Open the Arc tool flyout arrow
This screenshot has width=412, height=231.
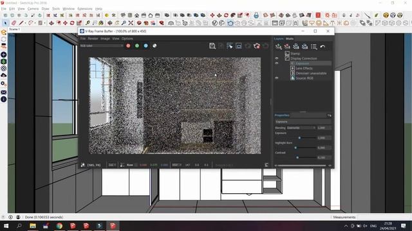pos(35,23)
